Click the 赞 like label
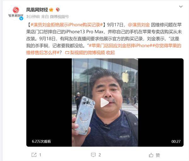Image resolution: width=189 pixels, height=161 pixels. (x=158, y=155)
